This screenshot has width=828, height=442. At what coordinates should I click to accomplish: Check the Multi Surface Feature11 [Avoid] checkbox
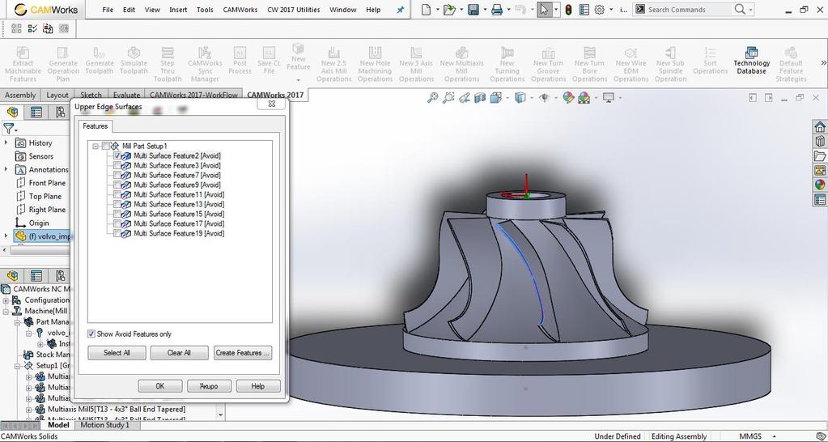(x=117, y=194)
